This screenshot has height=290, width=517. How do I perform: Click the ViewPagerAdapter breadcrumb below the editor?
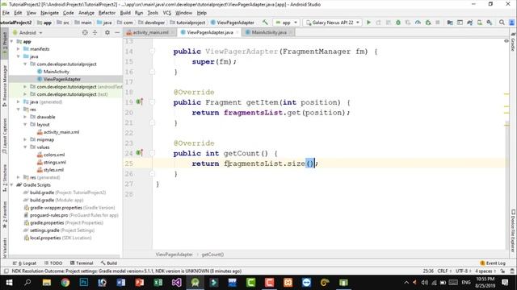[174, 255]
